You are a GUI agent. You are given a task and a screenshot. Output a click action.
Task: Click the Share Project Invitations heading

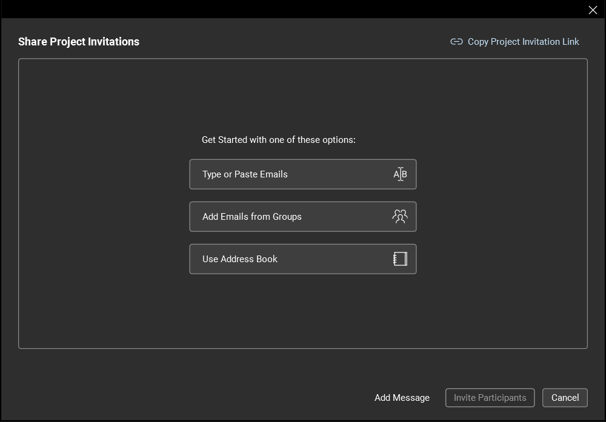(79, 42)
